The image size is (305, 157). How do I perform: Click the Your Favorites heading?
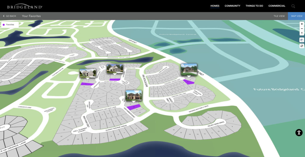coord(31,16)
